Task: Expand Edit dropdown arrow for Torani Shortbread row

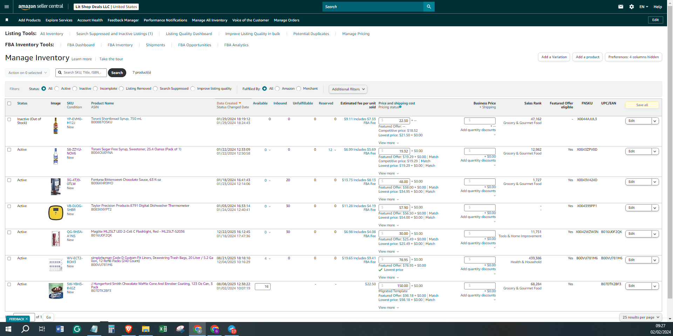Action: coord(655,121)
